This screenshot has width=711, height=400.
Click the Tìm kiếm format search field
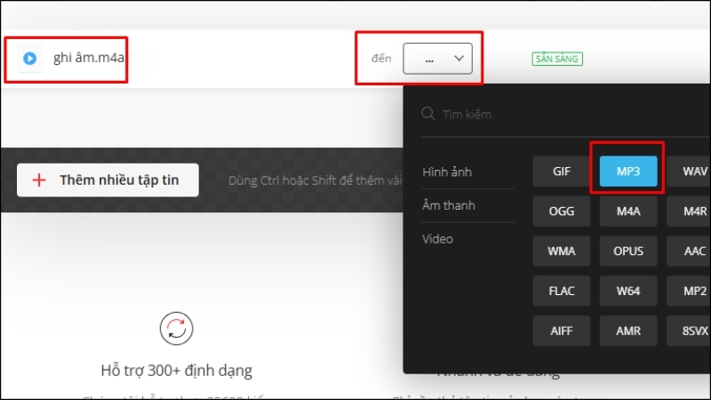click(567, 115)
